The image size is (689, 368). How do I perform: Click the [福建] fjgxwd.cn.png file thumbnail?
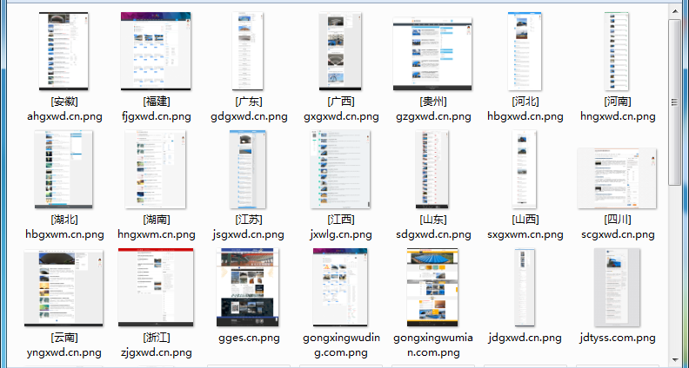157,50
